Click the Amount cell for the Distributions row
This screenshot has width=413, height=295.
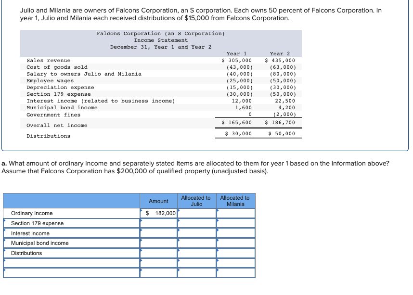tap(158, 253)
